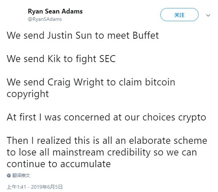Image resolution: width=218 pixels, height=192 pixels.
Task: Open the @RyanSAdams handle
Action: tap(45, 19)
